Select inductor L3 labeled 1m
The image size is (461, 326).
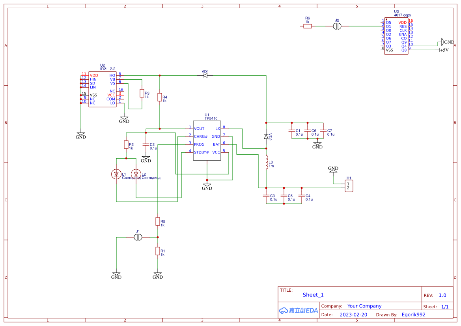tap(267, 163)
